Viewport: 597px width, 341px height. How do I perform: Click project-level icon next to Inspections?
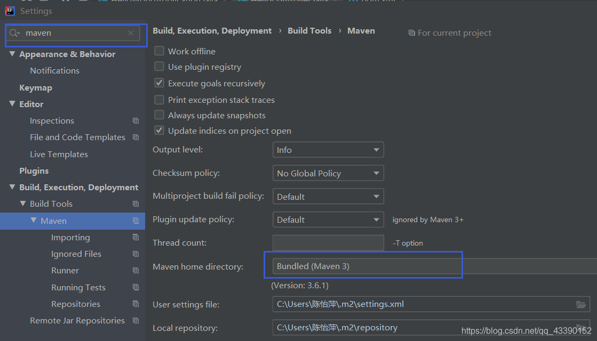(136, 121)
